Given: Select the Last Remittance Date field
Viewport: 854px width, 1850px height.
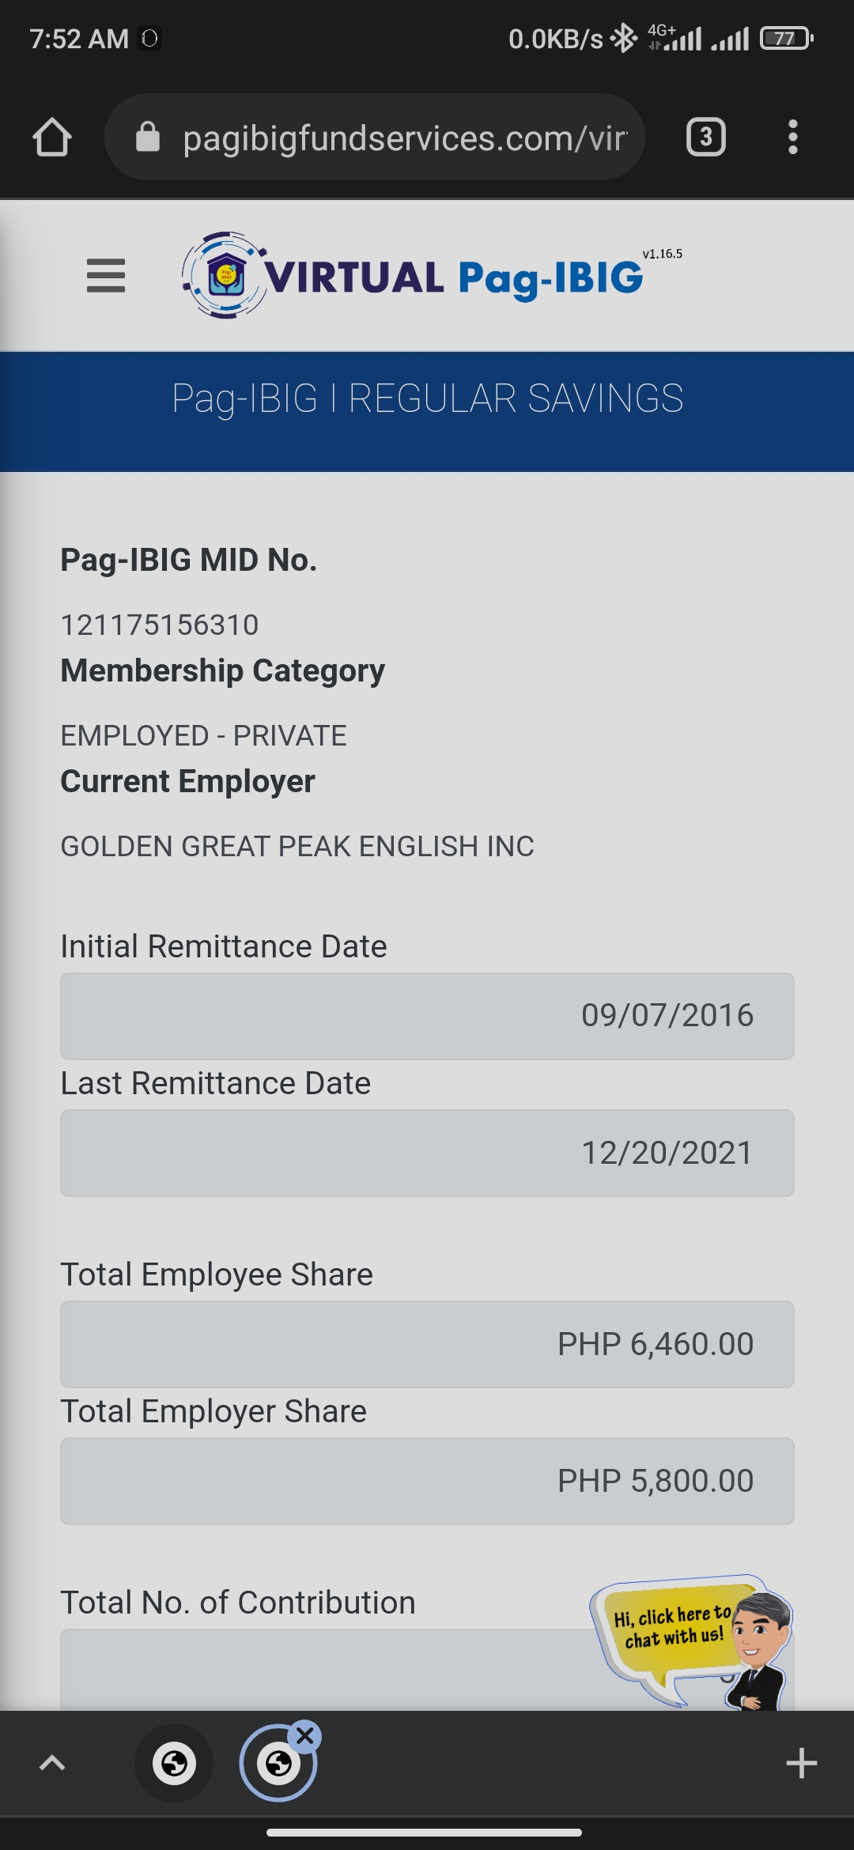Looking at the screenshot, I should point(427,1153).
